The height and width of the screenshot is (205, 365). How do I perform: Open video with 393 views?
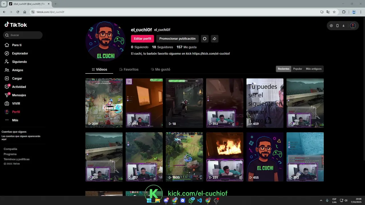click(305, 157)
